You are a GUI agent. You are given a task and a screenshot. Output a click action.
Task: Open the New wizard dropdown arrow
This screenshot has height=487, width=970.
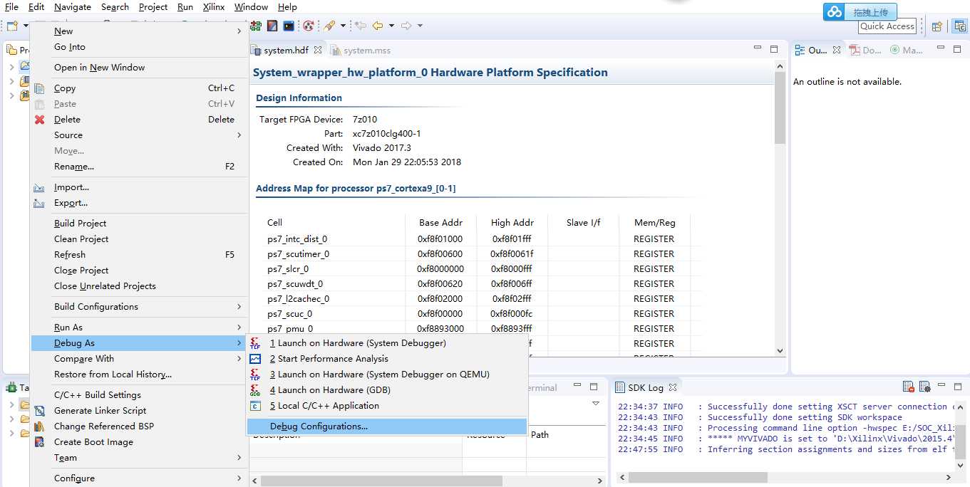click(26, 26)
